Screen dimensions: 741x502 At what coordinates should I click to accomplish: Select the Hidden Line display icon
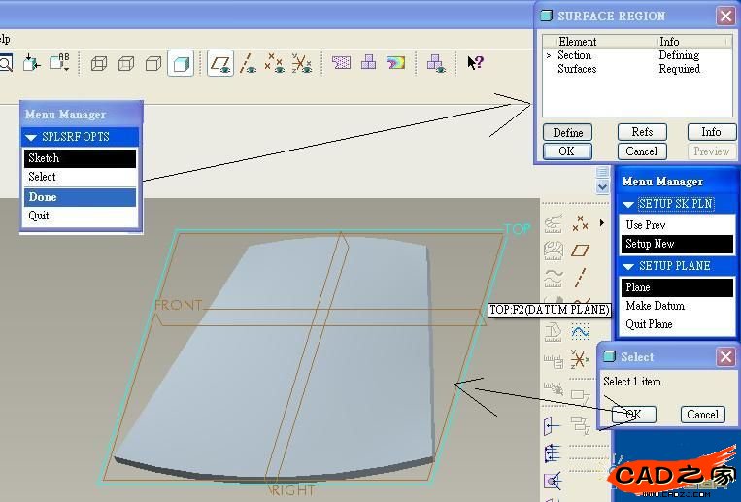pos(126,63)
